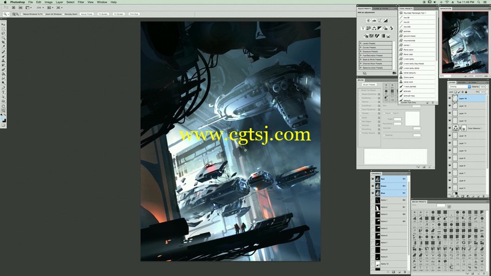This screenshot has height=276, width=491.
Task: Click the Print Size button
Action: point(134,14)
